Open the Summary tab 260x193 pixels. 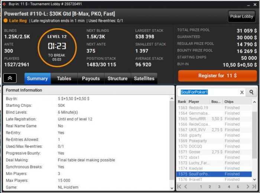(x=38, y=78)
